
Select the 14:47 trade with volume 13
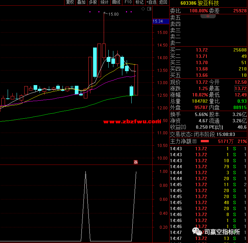[208, 238]
